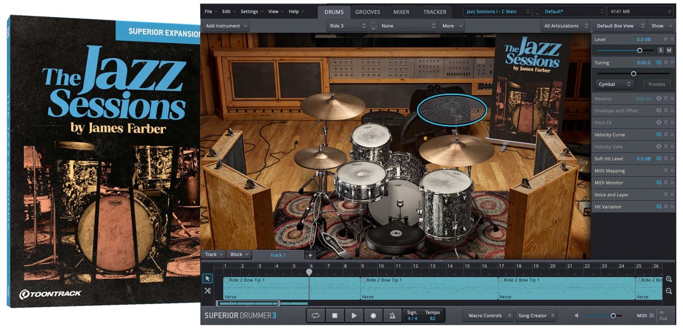Adjust the Tuning slider
The height and width of the screenshot is (328, 683).
tap(633, 73)
